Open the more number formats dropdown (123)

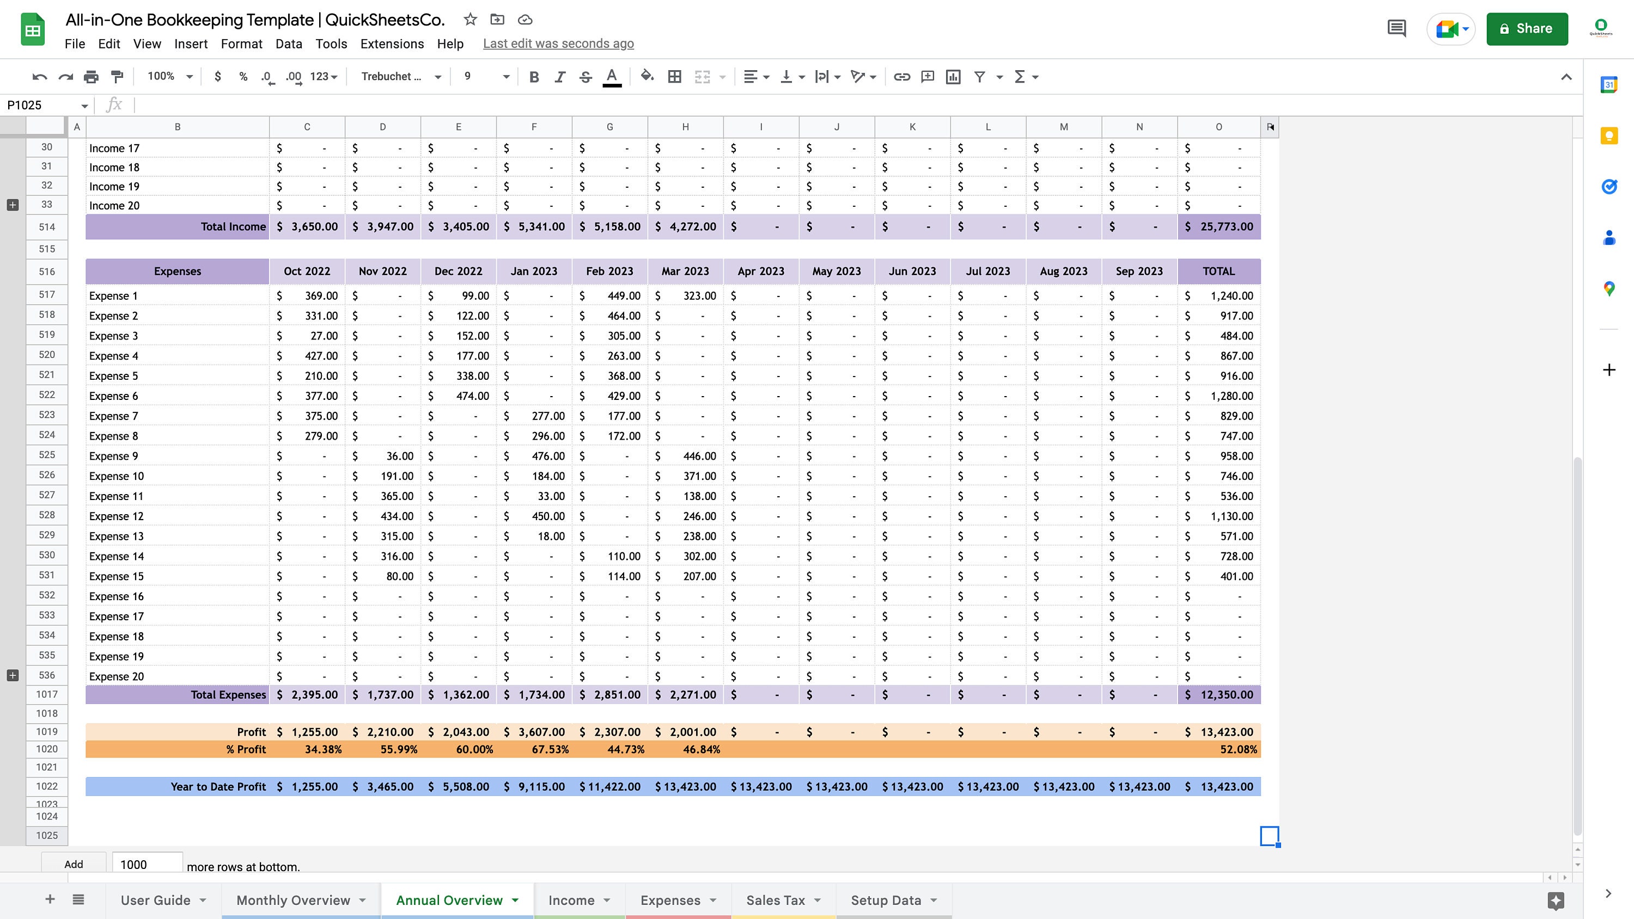tap(324, 77)
